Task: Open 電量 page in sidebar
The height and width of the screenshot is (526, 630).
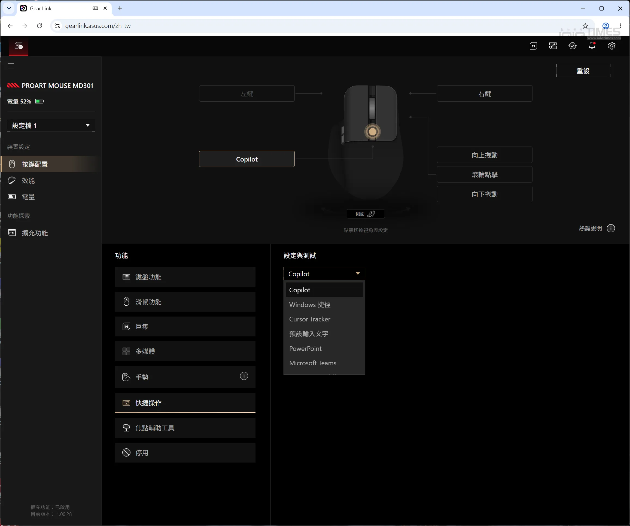Action: click(x=51, y=197)
